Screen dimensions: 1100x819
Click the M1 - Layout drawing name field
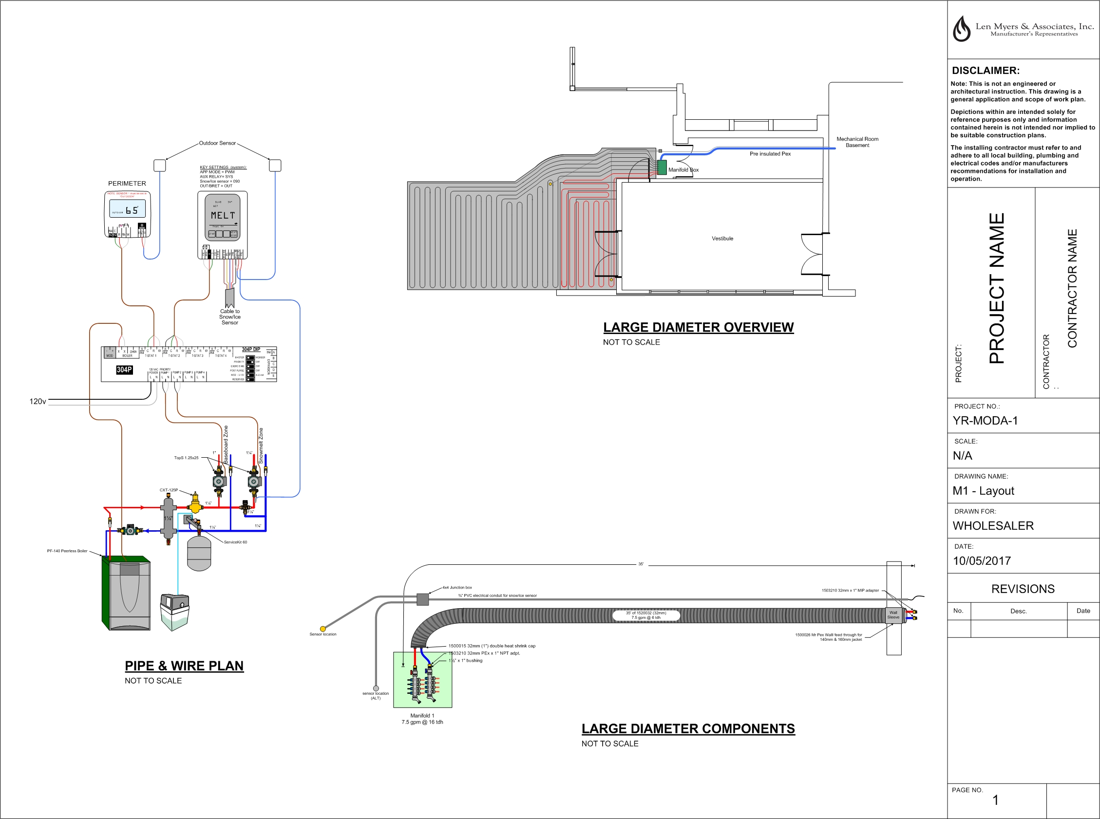(x=983, y=491)
